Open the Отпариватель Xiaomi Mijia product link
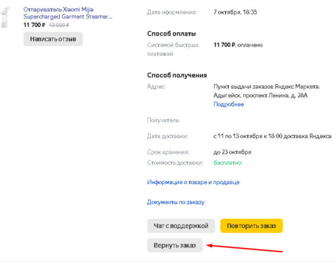The width and height of the screenshot is (336, 263). 68,13
